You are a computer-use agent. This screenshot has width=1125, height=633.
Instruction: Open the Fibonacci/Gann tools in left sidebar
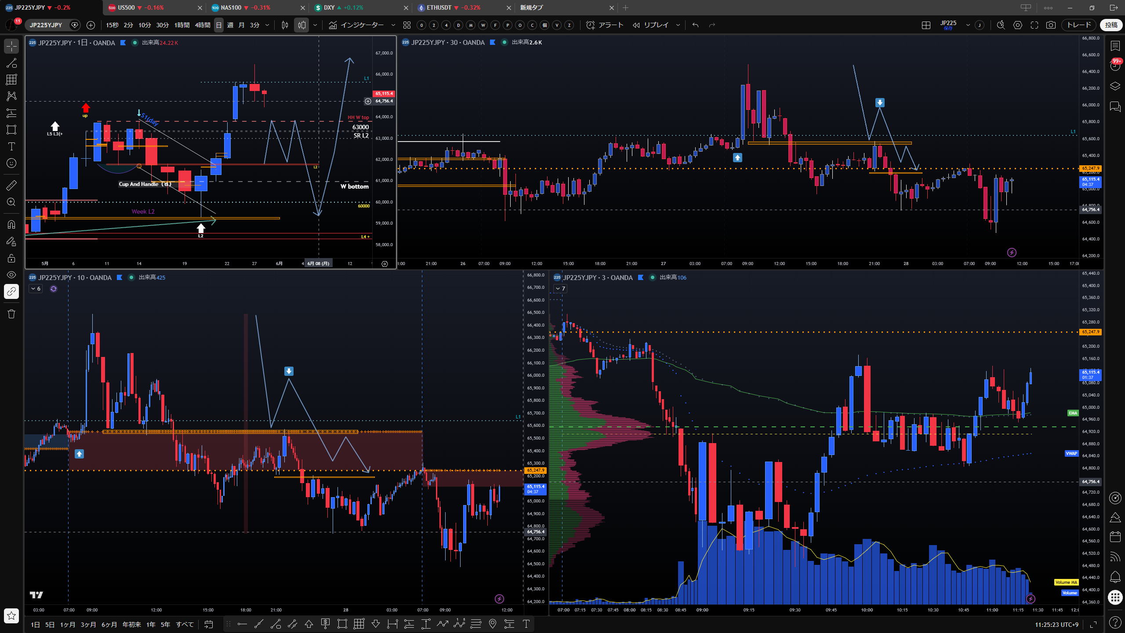pyautogui.click(x=11, y=80)
